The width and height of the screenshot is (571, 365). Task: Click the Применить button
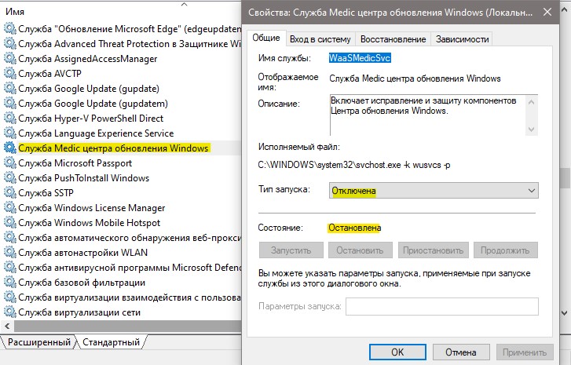[x=525, y=352]
